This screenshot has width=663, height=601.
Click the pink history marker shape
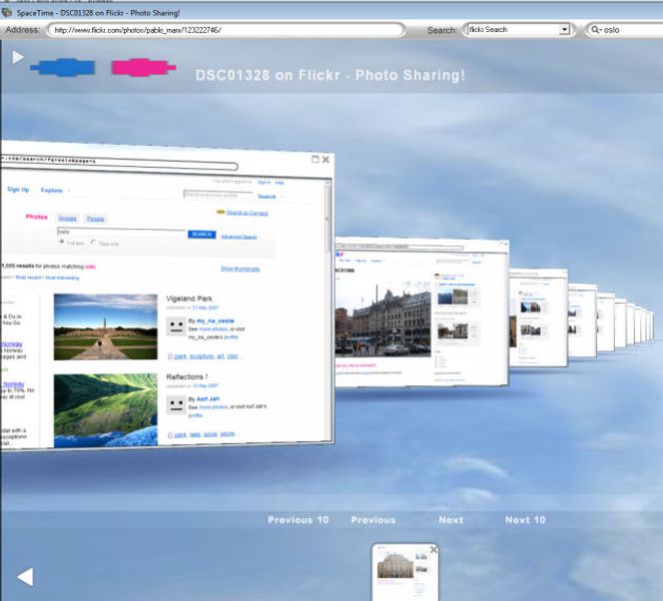[144, 68]
